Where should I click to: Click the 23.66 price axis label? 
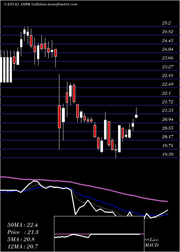tap(167, 58)
